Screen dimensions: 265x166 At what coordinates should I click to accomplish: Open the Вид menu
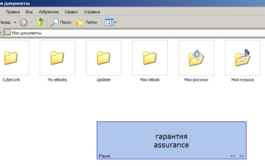point(29,12)
